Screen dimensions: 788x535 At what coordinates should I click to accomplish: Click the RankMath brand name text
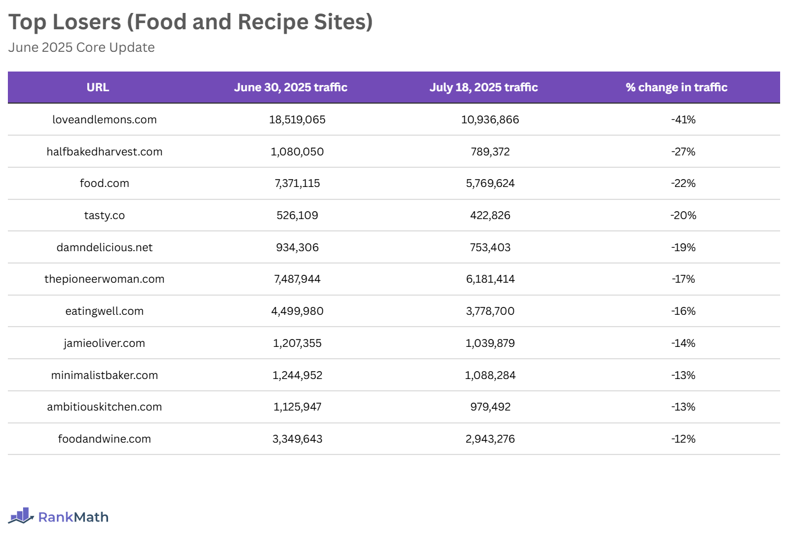(x=73, y=517)
